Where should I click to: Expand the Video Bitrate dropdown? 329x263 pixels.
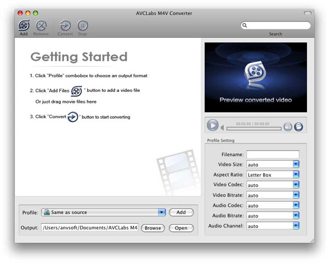296,195
